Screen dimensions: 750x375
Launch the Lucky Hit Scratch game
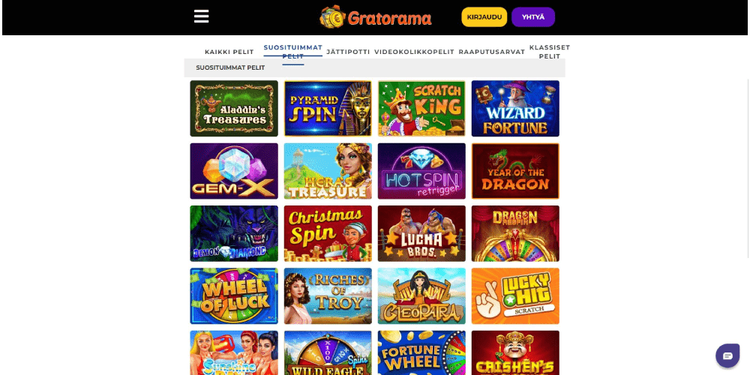click(515, 296)
